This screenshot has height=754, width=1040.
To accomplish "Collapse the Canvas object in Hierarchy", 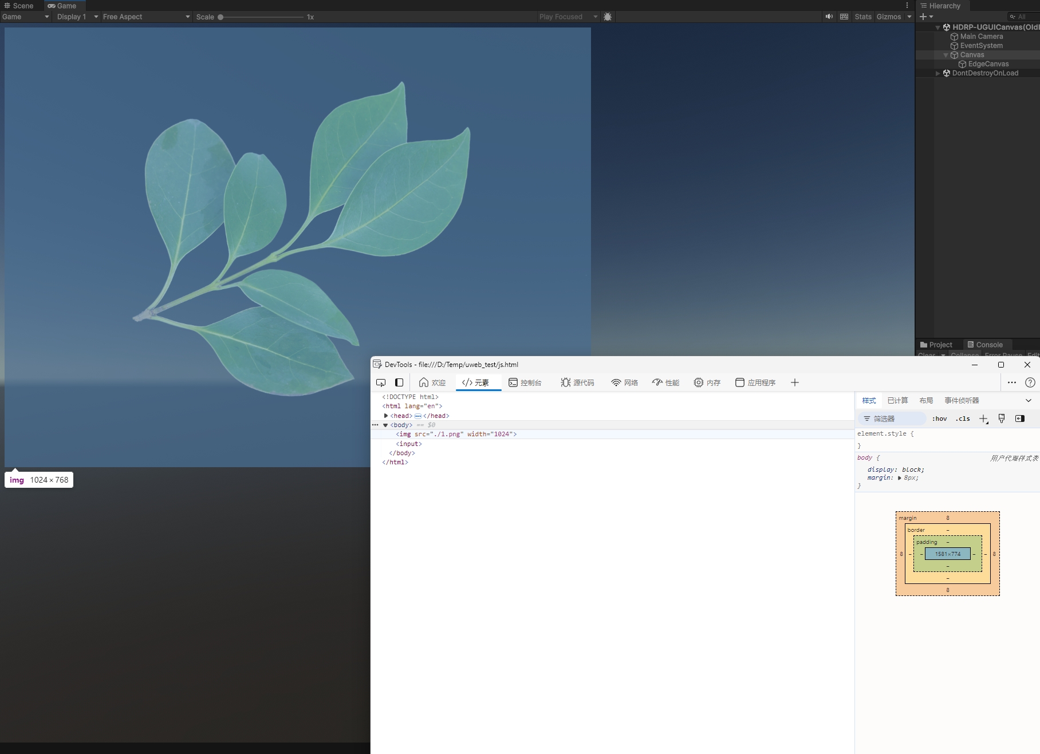I will pyautogui.click(x=946, y=55).
